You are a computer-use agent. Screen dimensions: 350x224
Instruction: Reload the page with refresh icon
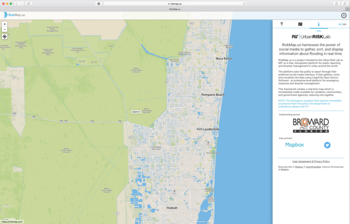coord(244,3)
